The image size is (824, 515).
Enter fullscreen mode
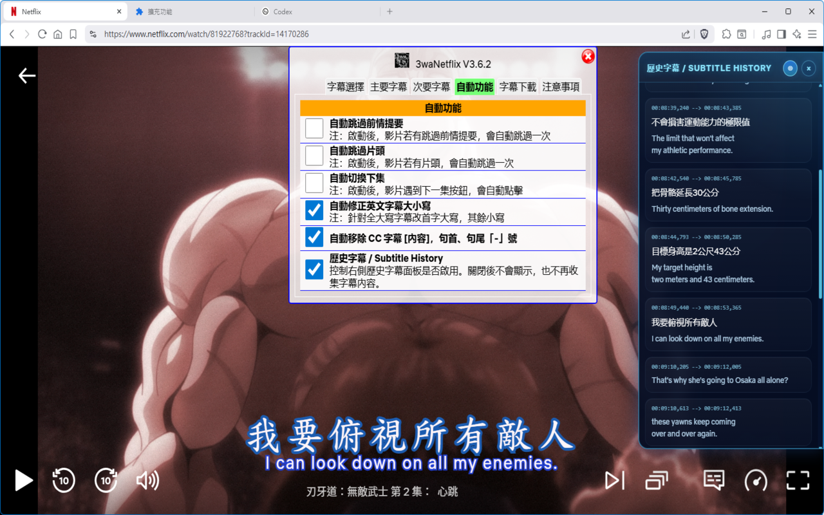798,480
